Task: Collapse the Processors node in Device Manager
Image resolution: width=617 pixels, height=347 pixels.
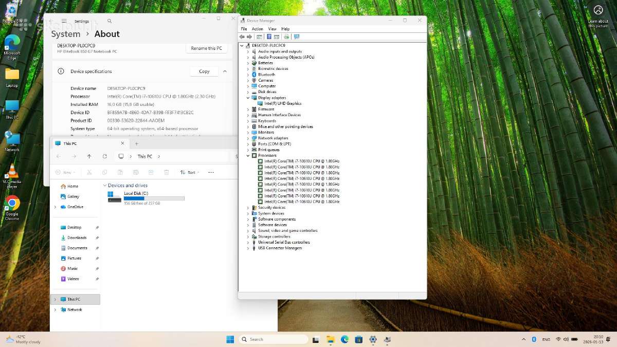Action: coord(248,155)
